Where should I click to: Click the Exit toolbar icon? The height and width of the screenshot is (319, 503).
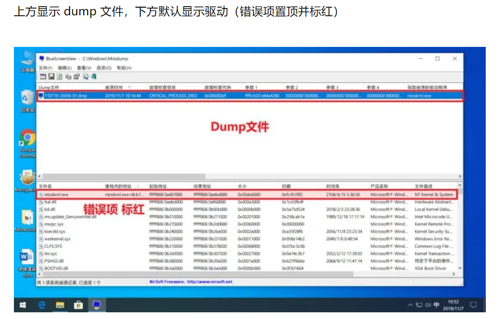point(94,77)
